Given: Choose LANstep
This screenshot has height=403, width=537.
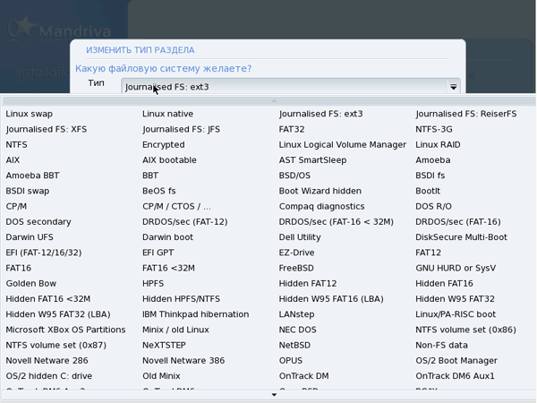Looking at the screenshot, I should point(296,314).
